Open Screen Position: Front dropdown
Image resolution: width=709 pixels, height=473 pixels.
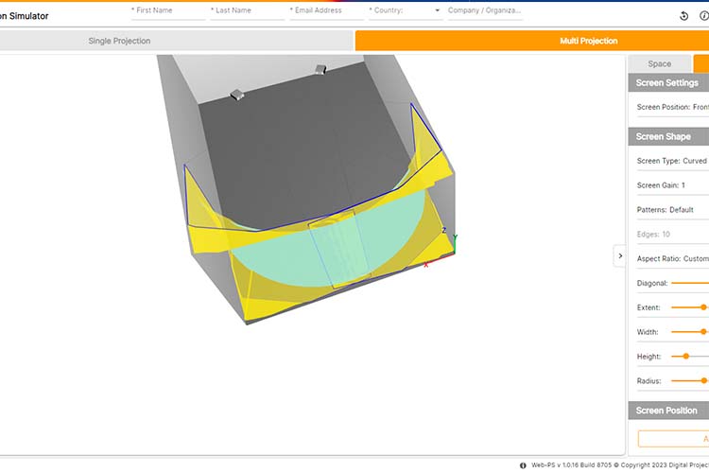(x=673, y=107)
